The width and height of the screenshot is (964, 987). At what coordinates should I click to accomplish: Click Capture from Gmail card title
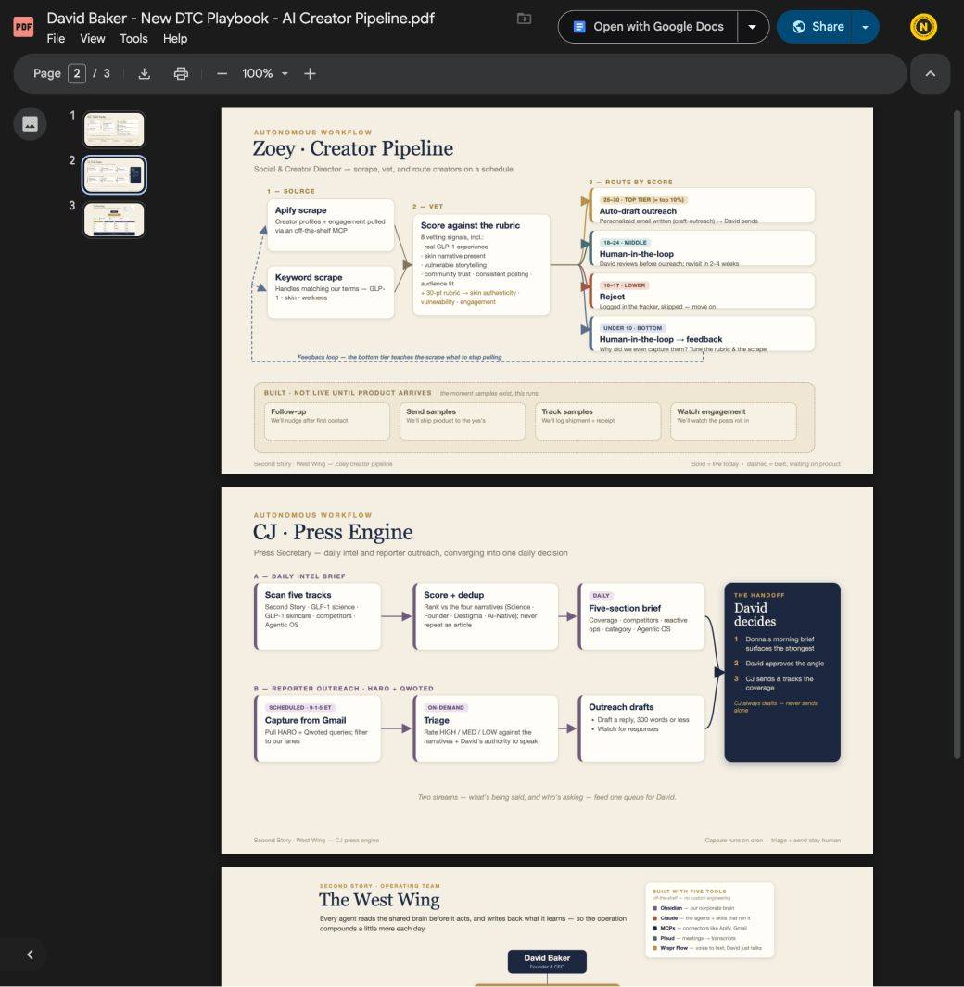point(305,720)
